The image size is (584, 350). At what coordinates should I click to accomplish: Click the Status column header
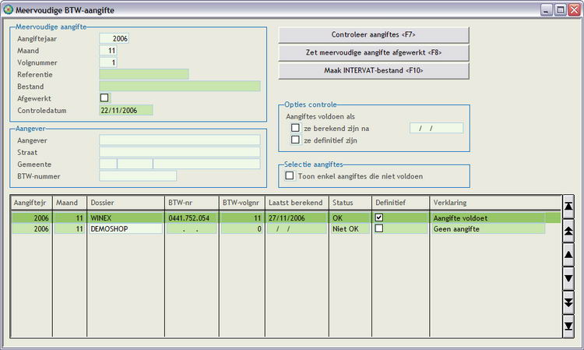(x=350, y=203)
